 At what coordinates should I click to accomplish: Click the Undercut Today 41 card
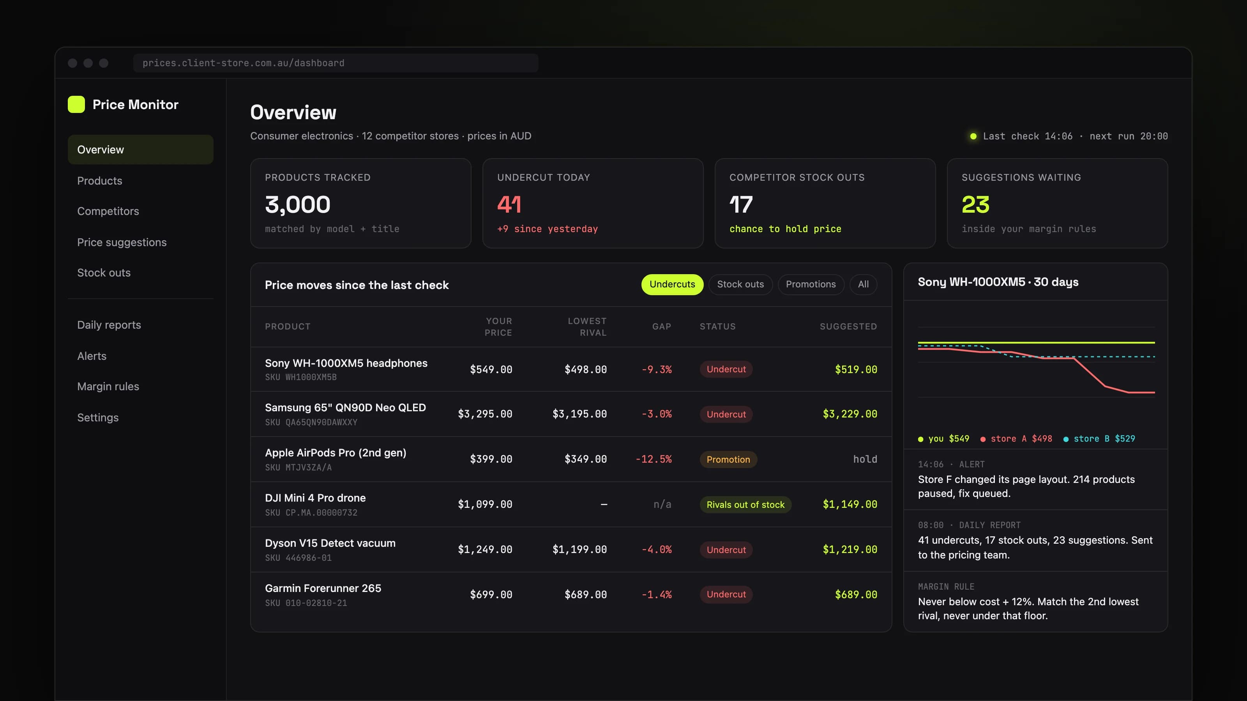point(592,203)
